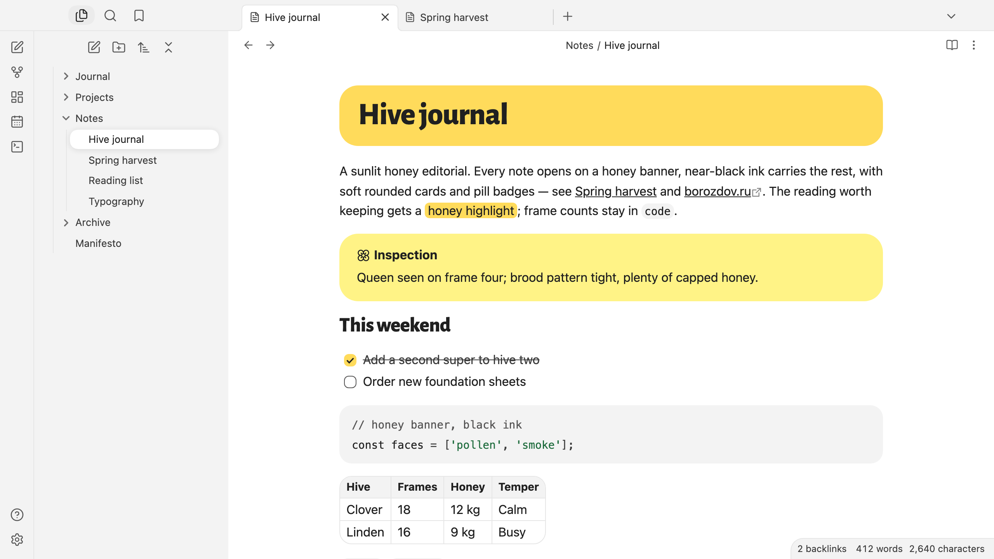This screenshot has width=994, height=559.
Task: Click the 'Clover' table cell
Action: (x=365, y=510)
